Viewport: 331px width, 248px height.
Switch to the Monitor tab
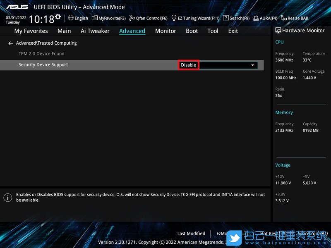[x=165, y=31]
